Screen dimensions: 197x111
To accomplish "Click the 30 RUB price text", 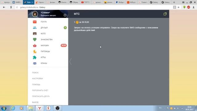I will [85, 22].
